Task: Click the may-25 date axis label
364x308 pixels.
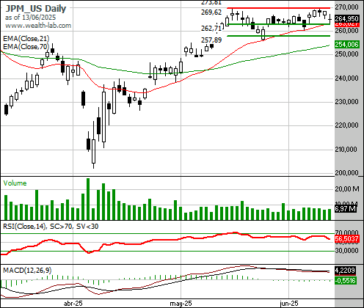Action: pos(181,304)
